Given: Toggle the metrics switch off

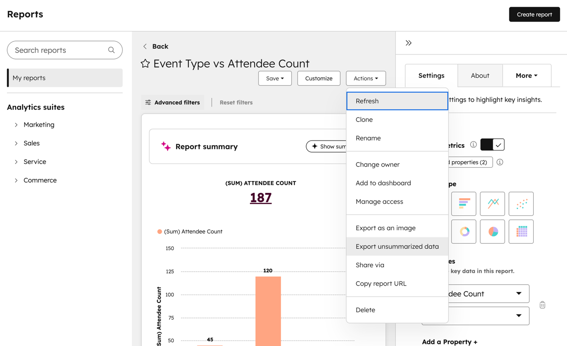Looking at the screenshot, I should coord(492,145).
